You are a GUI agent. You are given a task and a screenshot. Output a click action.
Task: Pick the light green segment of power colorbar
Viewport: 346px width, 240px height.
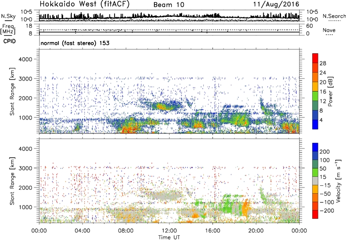click(315, 96)
